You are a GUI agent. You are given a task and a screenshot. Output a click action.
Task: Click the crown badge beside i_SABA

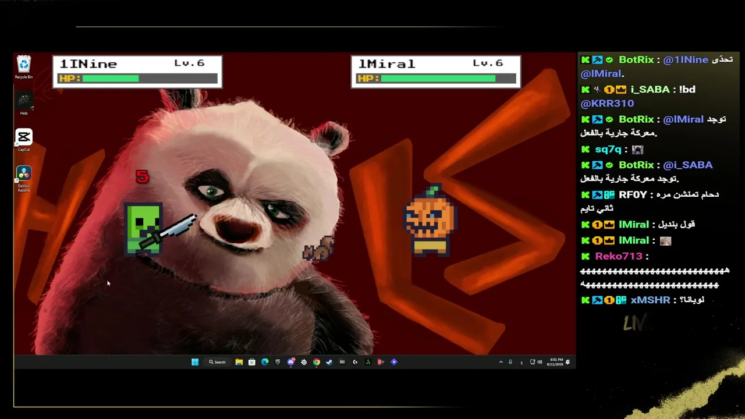(x=620, y=90)
